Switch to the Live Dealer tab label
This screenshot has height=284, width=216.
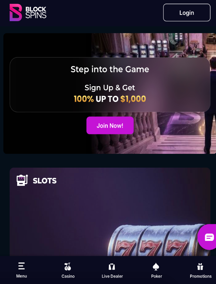point(112,276)
